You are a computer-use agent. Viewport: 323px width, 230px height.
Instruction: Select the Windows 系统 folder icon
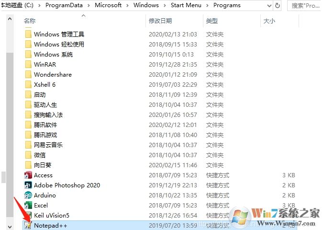(x=28, y=55)
